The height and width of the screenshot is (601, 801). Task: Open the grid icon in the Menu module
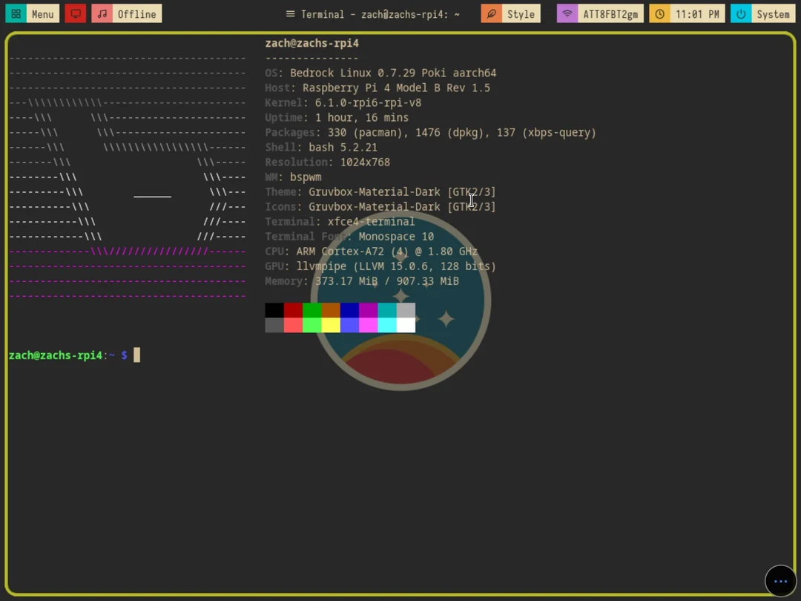click(x=16, y=13)
